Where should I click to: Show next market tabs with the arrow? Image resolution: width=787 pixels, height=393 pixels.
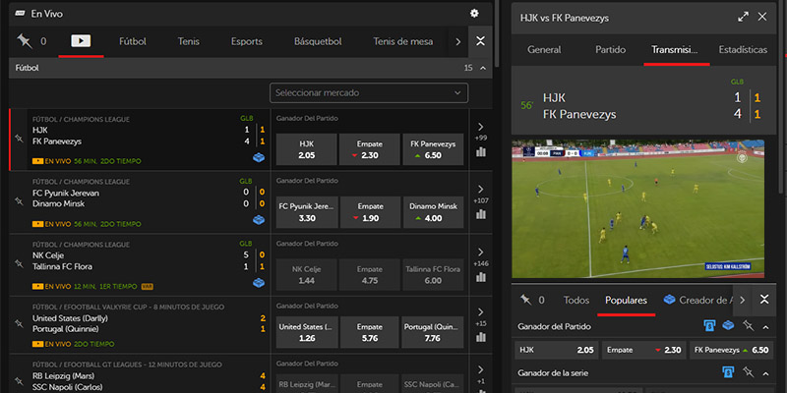coord(743,300)
